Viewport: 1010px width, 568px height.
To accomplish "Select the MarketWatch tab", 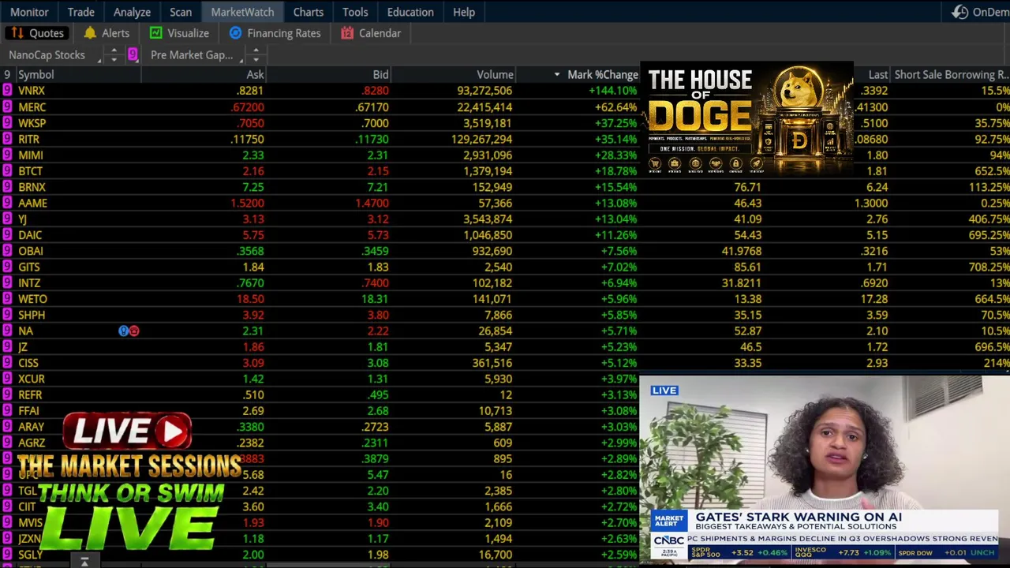I will 242,12.
